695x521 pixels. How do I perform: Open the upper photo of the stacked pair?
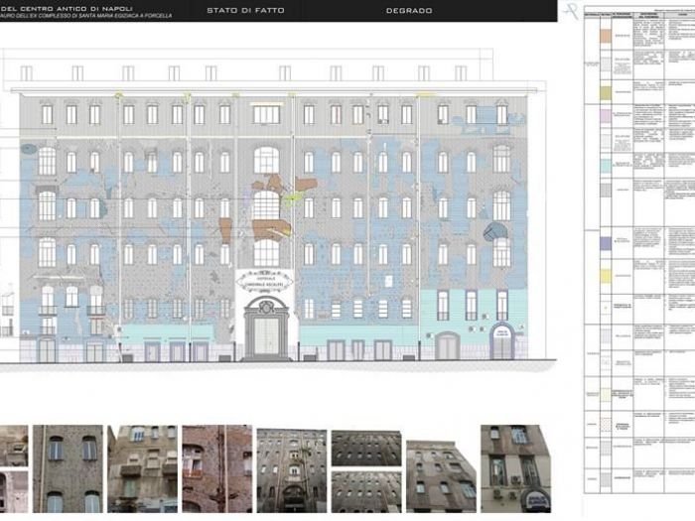point(366,447)
